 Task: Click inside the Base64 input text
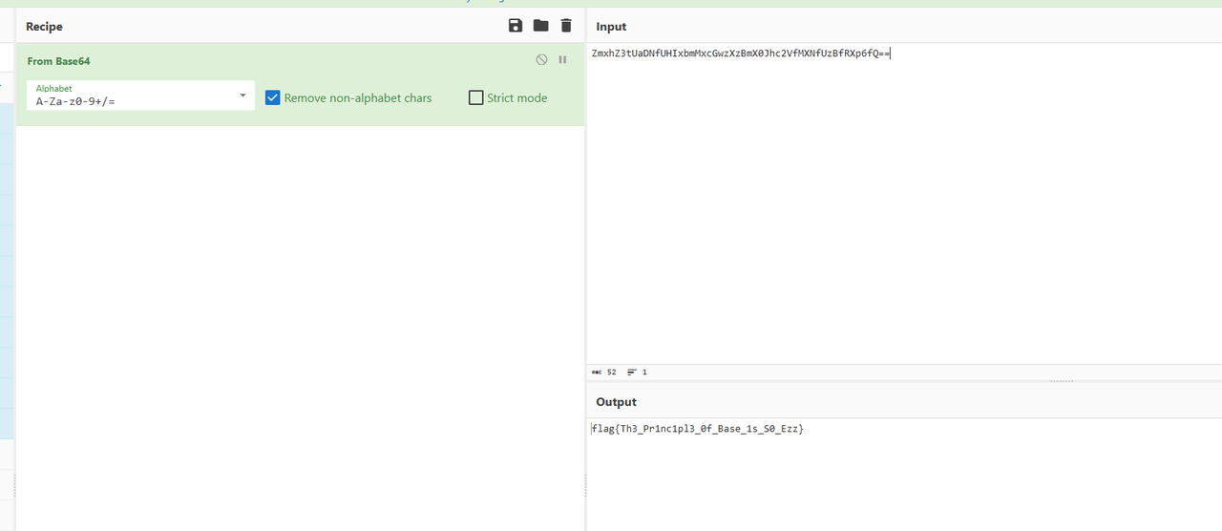740,53
